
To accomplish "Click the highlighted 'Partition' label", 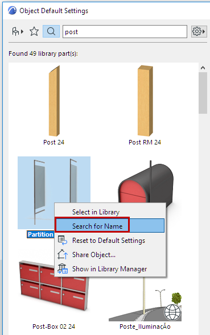I will coord(40,234).
